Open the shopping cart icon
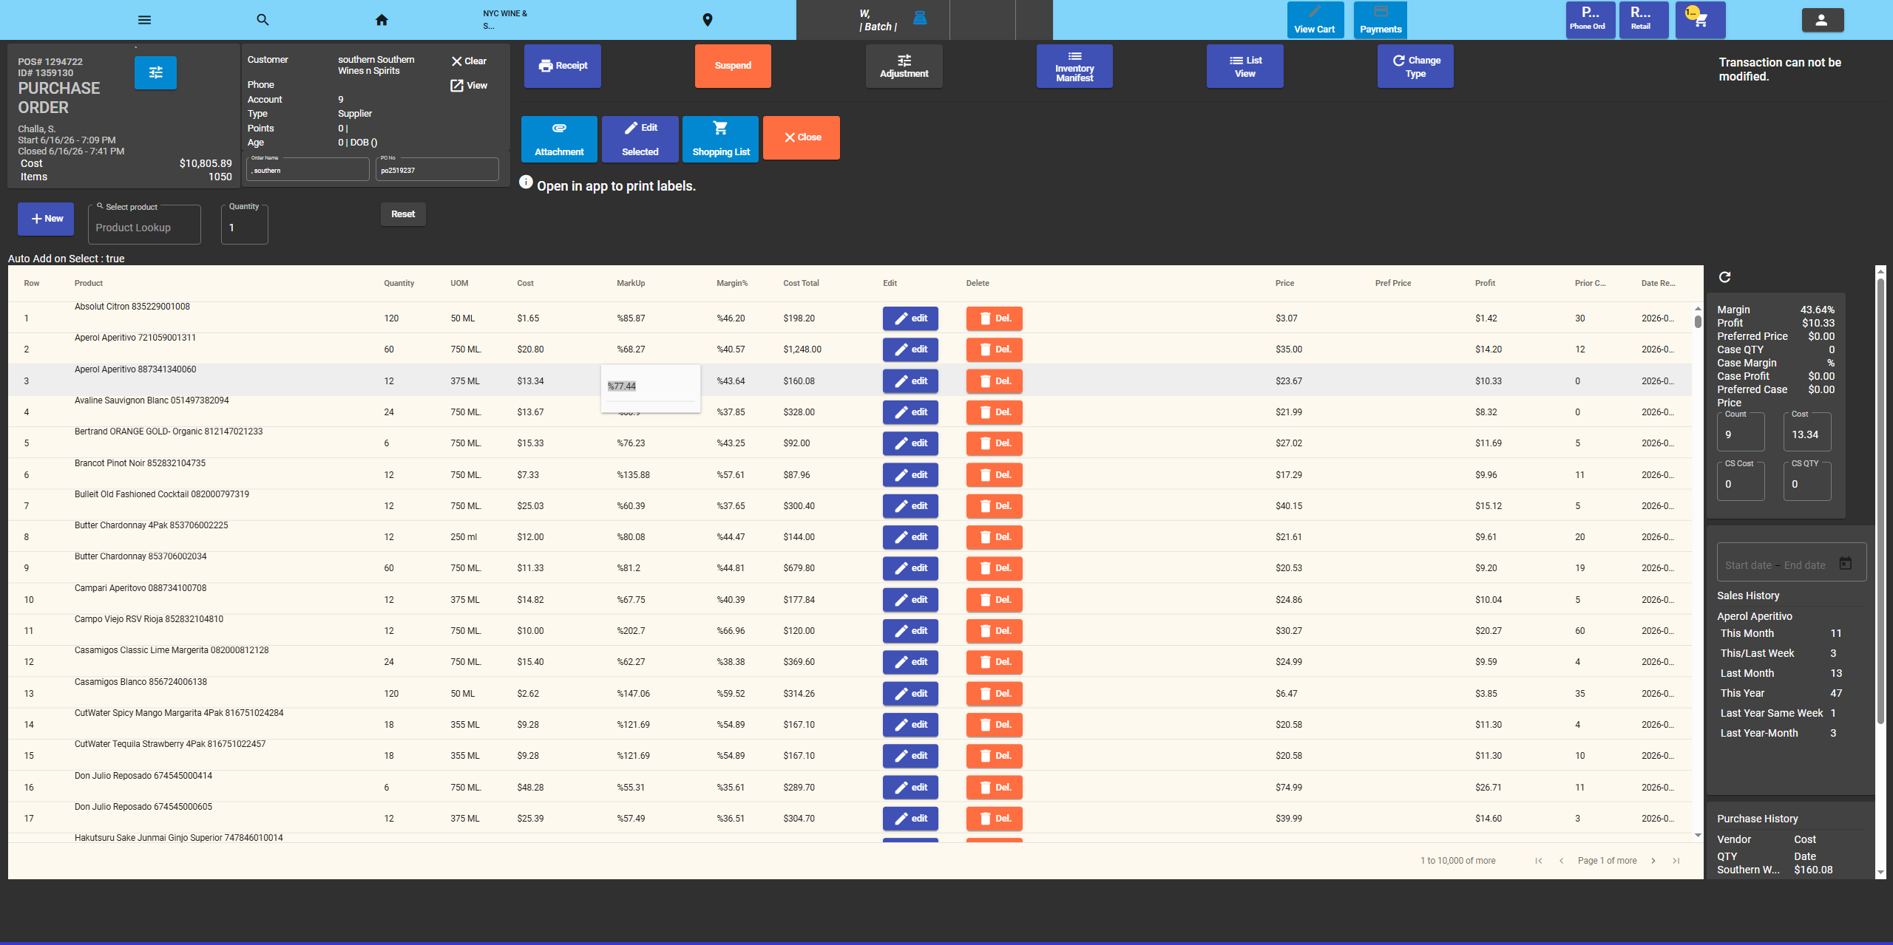 tap(1700, 20)
